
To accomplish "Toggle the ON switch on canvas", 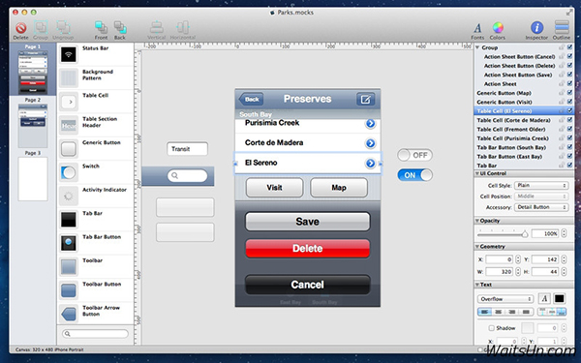I will [414, 175].
